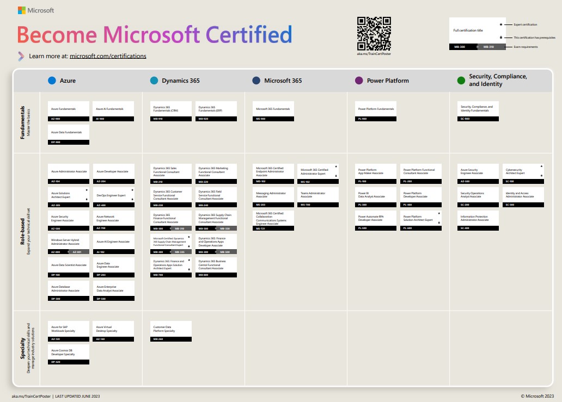
Task: Select the Azure Data Fundamentals card
Action: coord(69,134)
